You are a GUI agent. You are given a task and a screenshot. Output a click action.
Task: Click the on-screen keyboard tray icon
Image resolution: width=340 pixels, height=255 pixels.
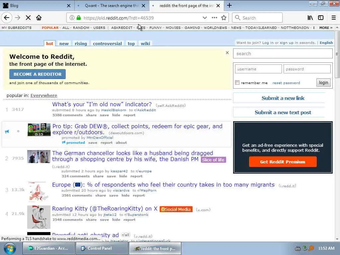coord(298,248)
